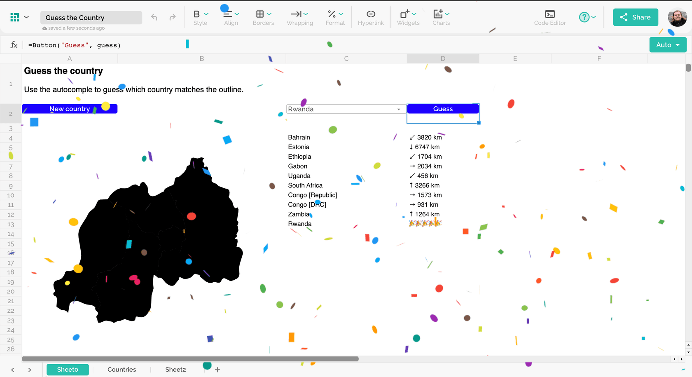Click the Redo arrow icon
The image size is (692, 377).
[x=173, y=17]
